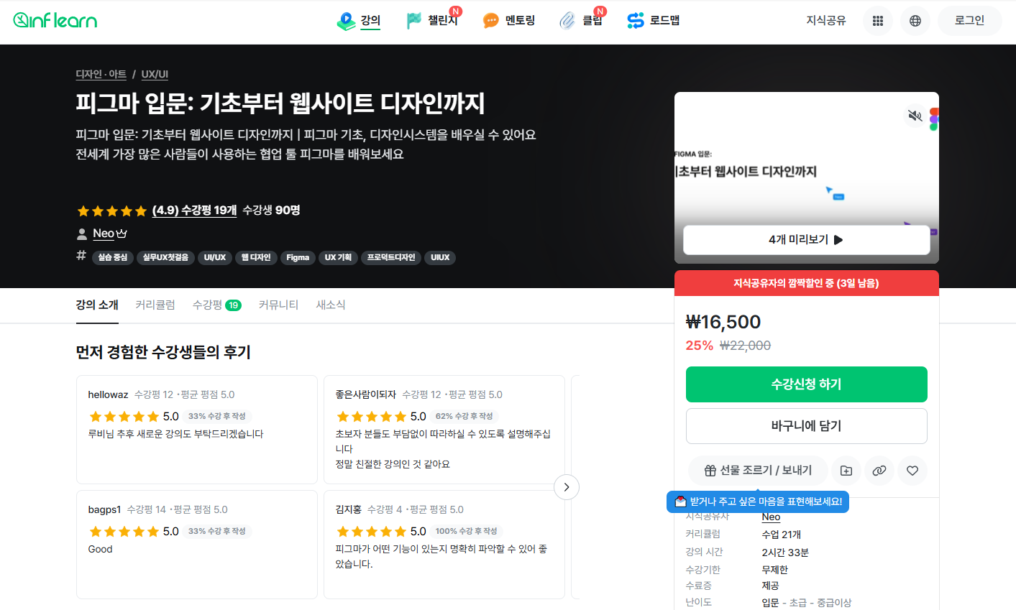Click 선물 조르기 / 보내기 gift button
This screenshot has height=610, width=1016.
point(758,471)
